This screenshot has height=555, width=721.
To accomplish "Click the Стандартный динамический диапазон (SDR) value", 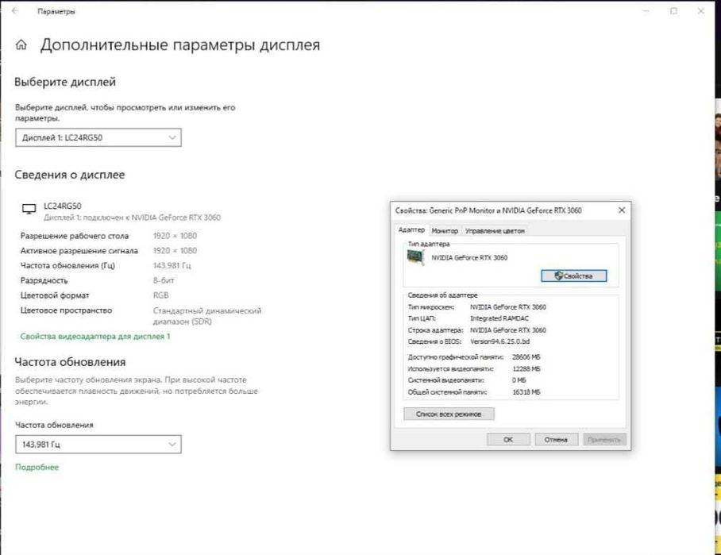I will click(x=207, y=316).
